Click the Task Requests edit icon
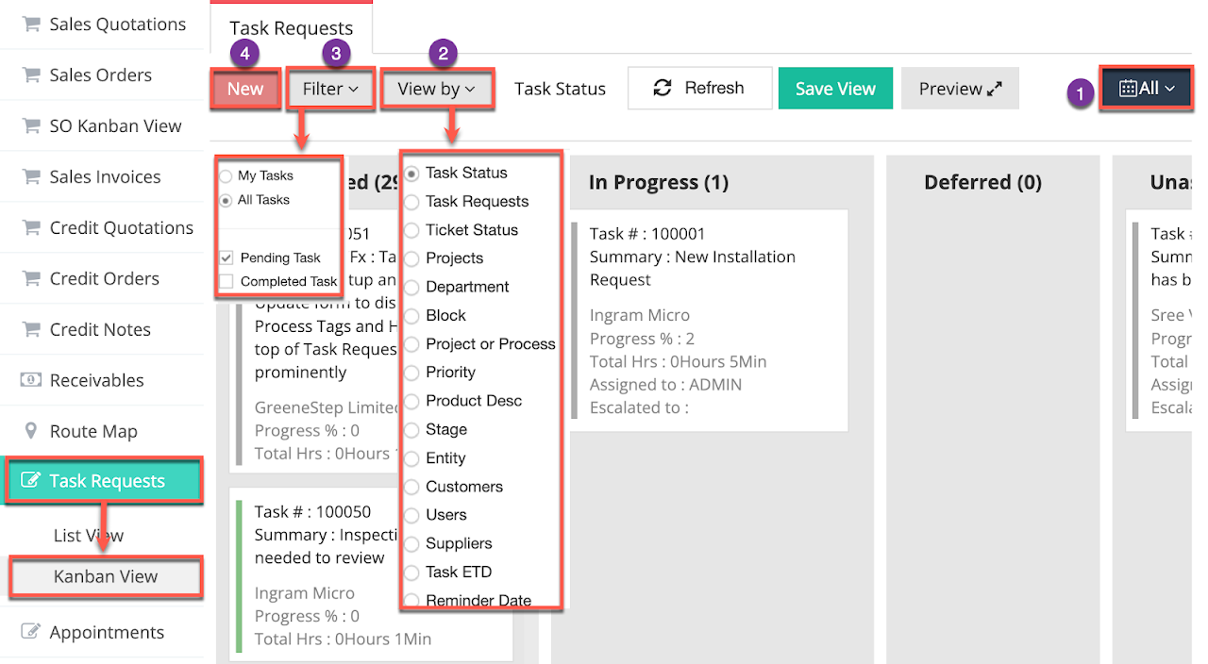Screen dimensions: 1208x664 click(31, 481)
